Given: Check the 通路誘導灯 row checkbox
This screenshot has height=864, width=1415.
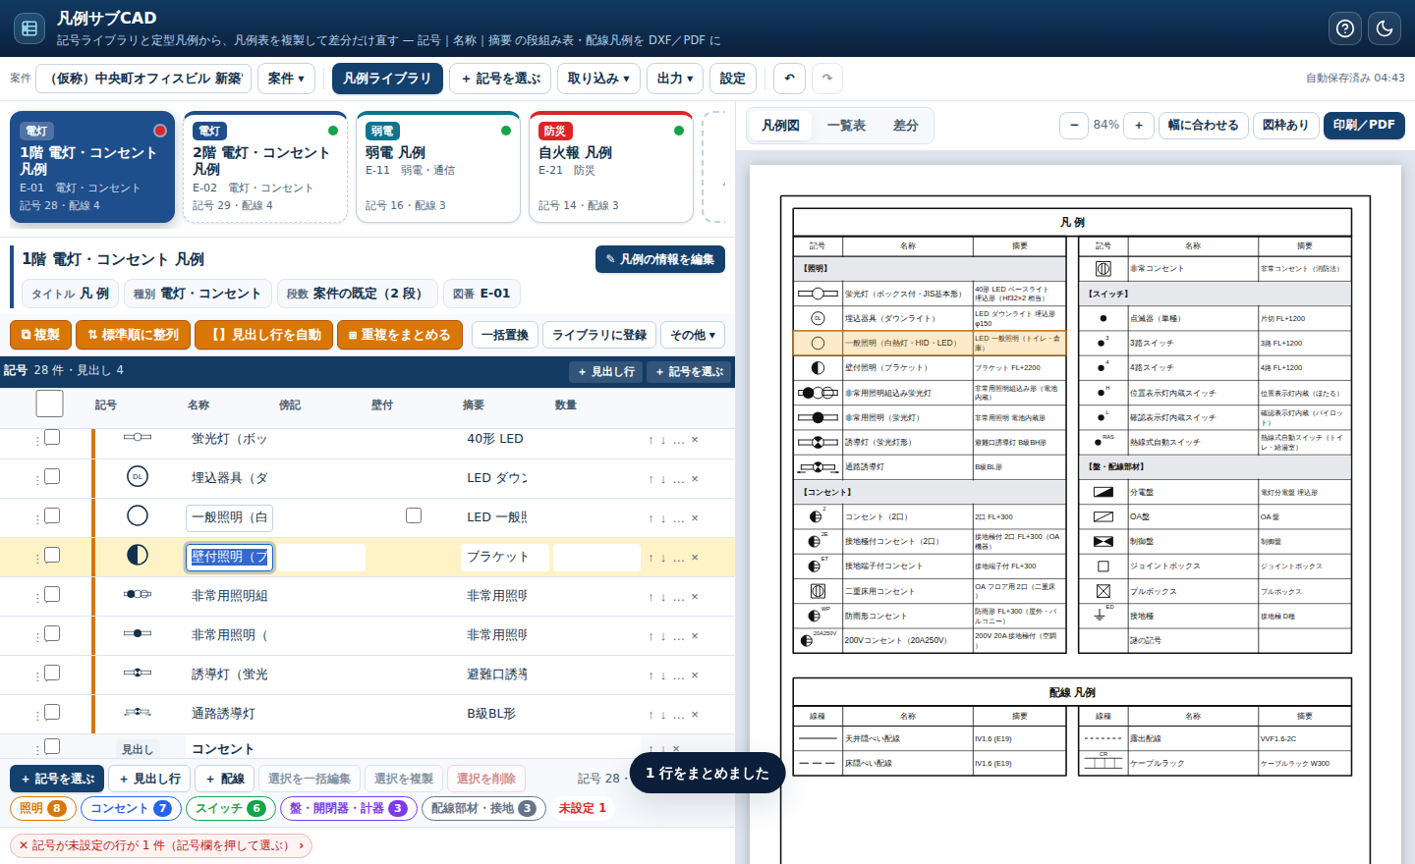Looking at the screenshot, I should (x=52, y=713).
